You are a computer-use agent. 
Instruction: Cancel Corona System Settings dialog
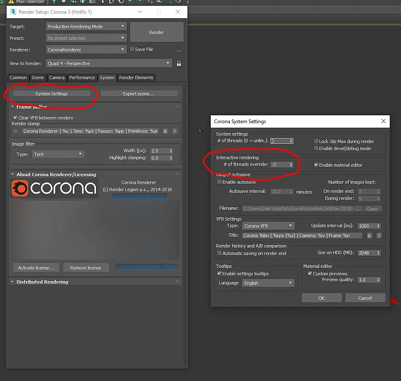pos(365,298)
